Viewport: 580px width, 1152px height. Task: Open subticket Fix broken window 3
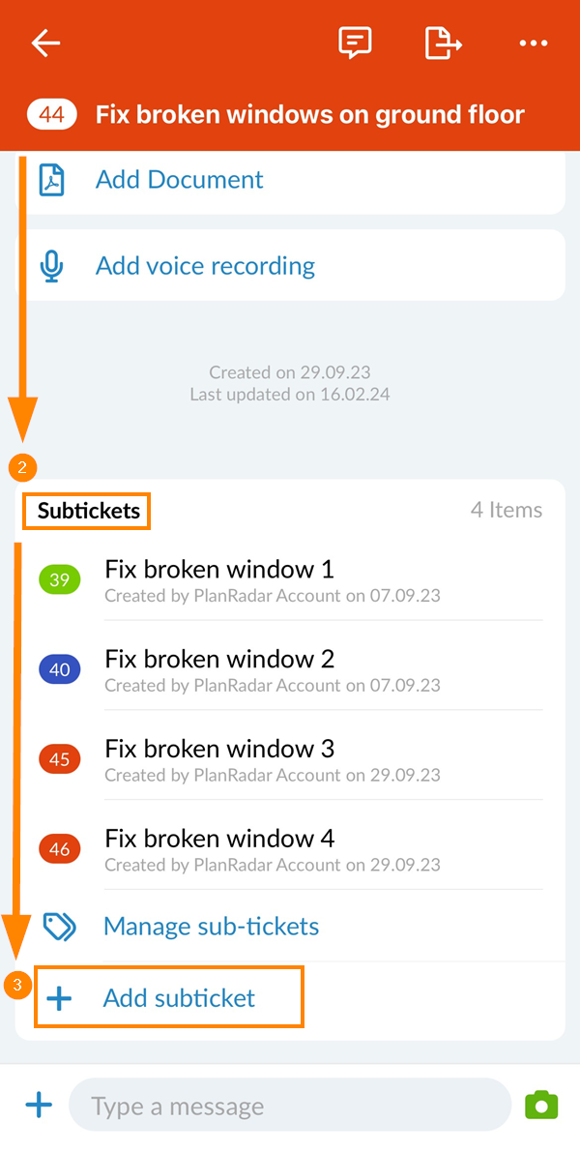[x=219, y=749]
